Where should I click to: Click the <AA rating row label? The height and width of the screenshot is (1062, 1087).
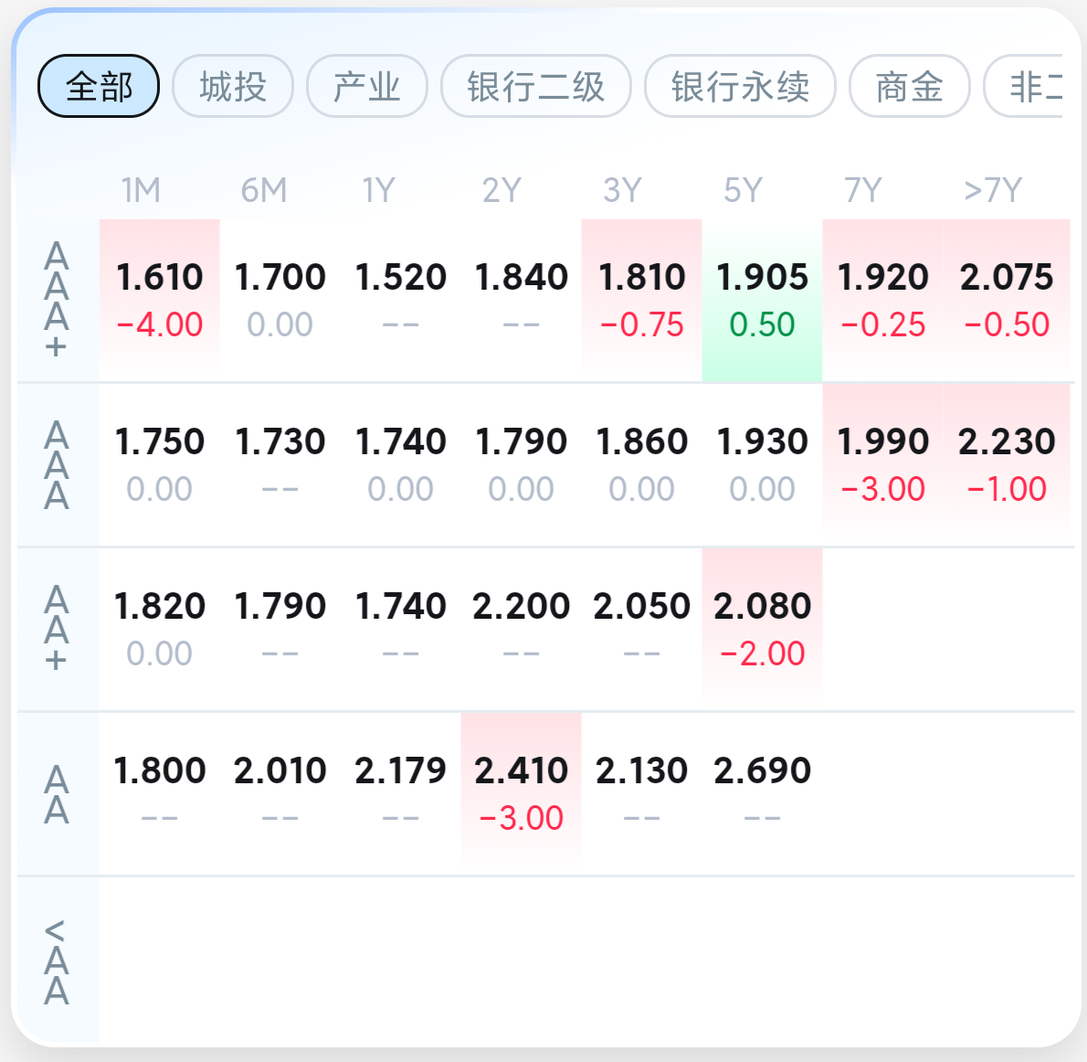tap(57, 961)
